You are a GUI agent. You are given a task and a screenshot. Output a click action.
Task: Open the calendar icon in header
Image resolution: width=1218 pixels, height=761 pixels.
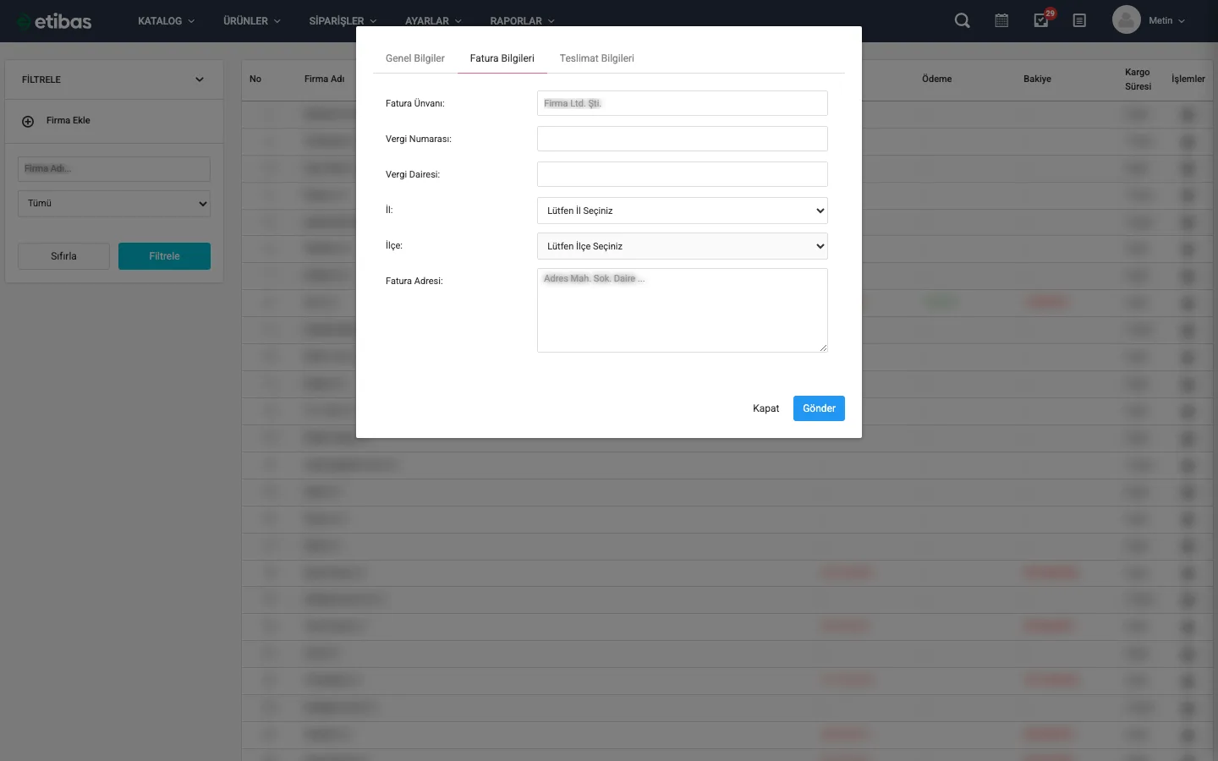tap(1001, 20)
